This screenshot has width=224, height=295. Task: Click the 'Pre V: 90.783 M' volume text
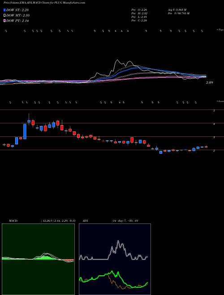click(x=178, y=13)
